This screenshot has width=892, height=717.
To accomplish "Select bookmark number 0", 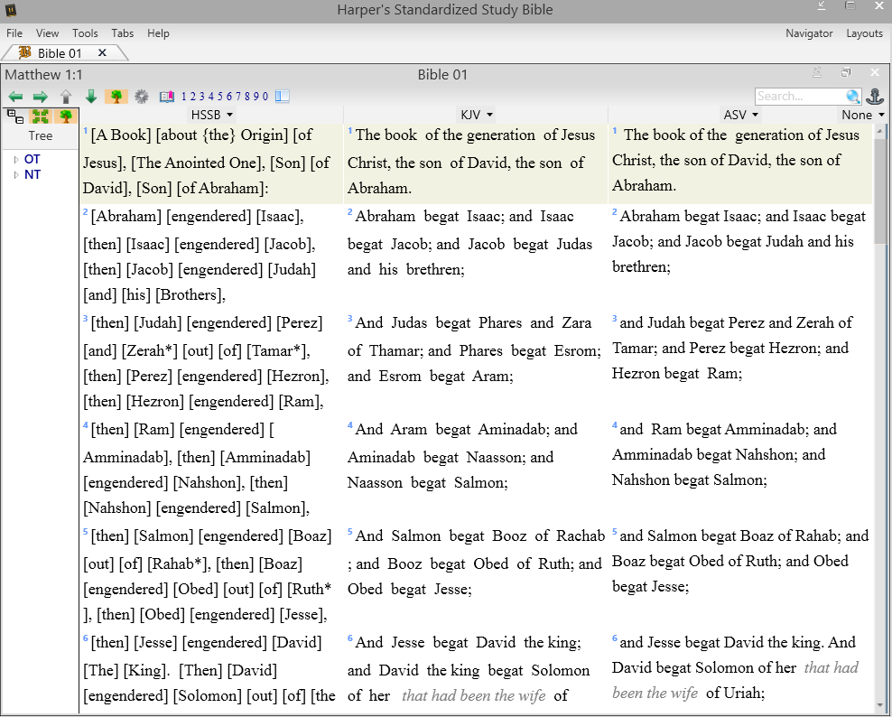I will [x=265, y=96].
